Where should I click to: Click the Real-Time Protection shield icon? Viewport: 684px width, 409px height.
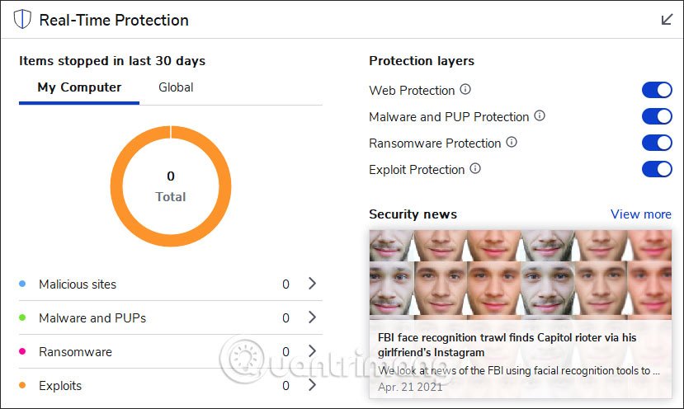pyautogui.click(x=23, y=20)
